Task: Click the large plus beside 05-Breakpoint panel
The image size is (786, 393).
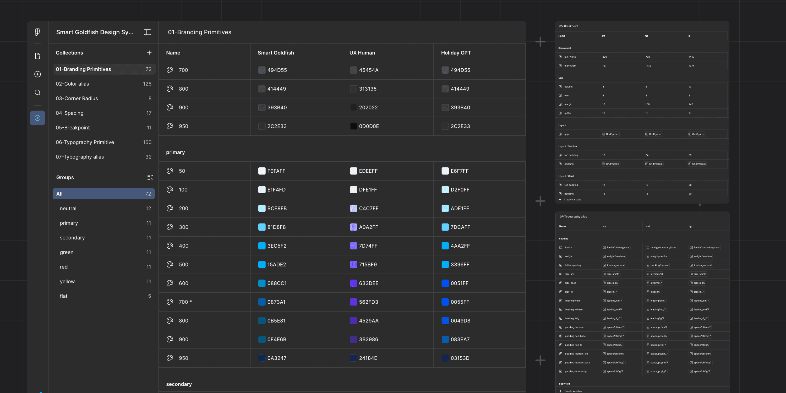Action: pos(540,41)
